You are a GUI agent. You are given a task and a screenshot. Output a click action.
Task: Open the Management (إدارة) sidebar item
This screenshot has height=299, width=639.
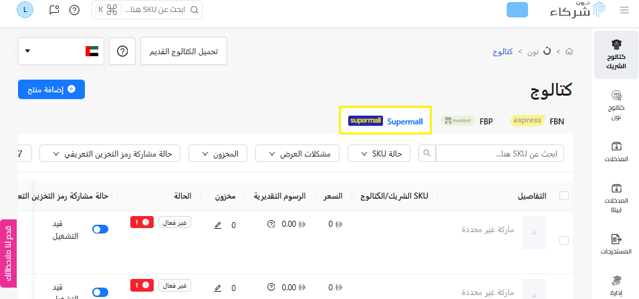tap(616, 286)
